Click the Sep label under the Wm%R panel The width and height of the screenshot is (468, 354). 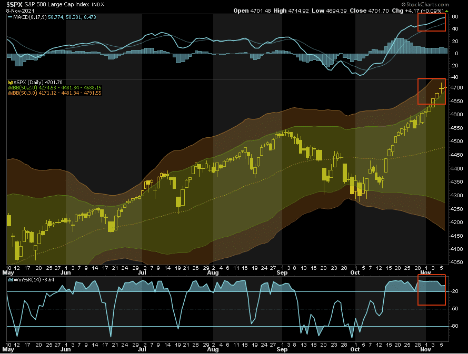[282, 349]
